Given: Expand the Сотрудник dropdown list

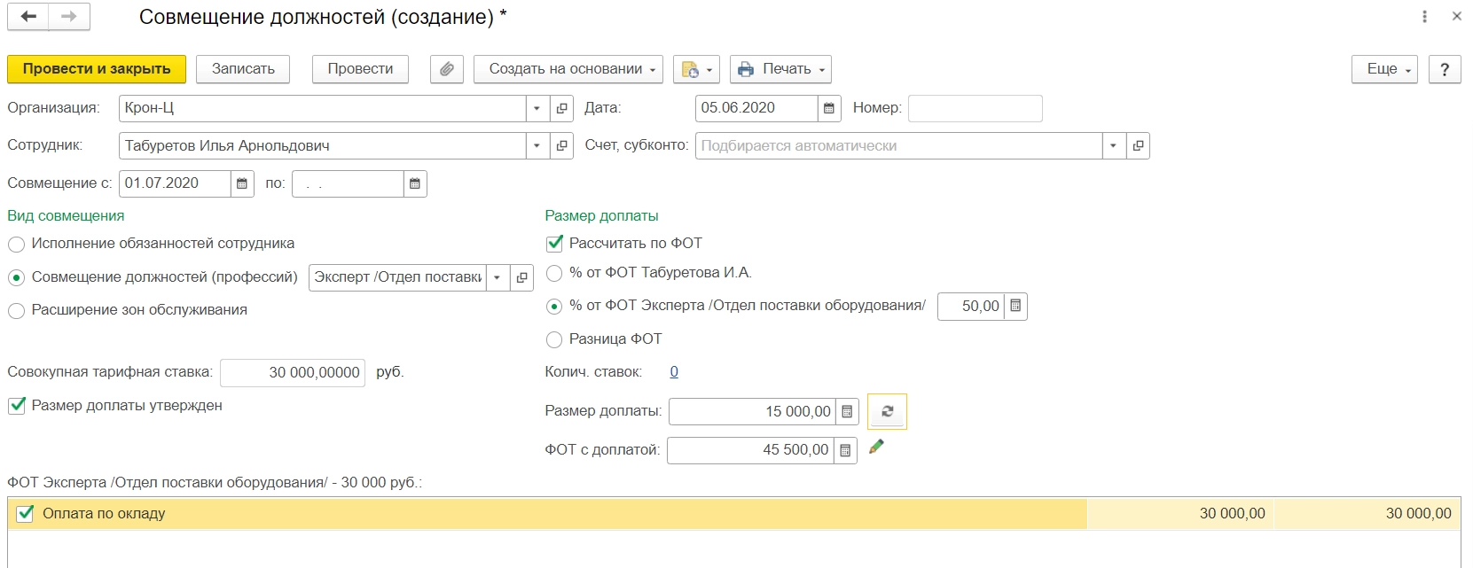Looking at the screenshot, I should [x=537, y=146].
